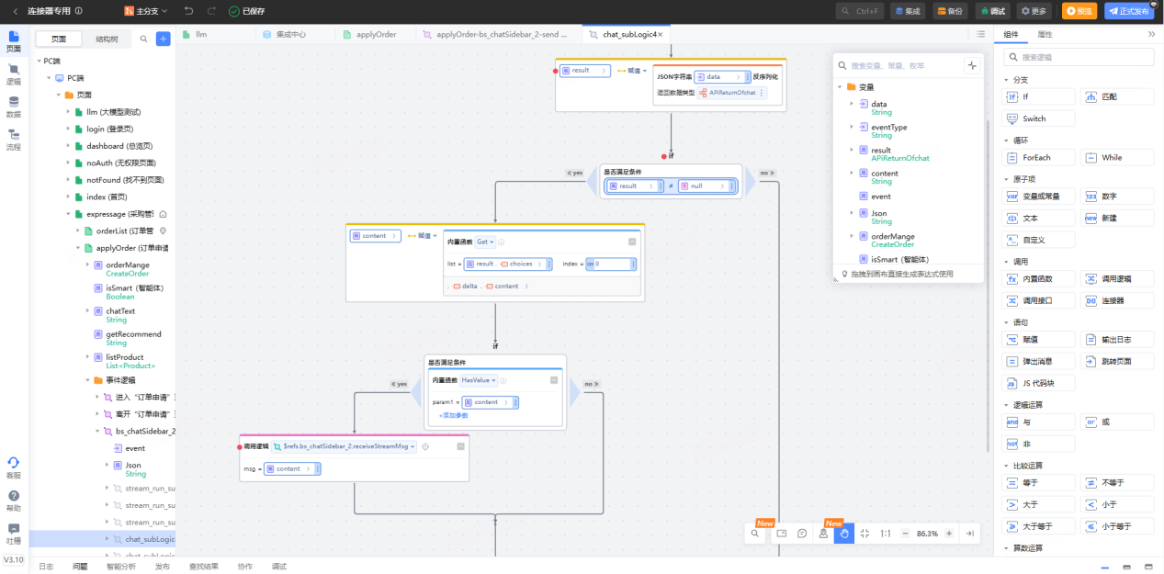Screen dimensions: 1164x574
Task: Open the 逻辑 section in left sidebar
Action: pyautogui.click(x=13, y=74)
